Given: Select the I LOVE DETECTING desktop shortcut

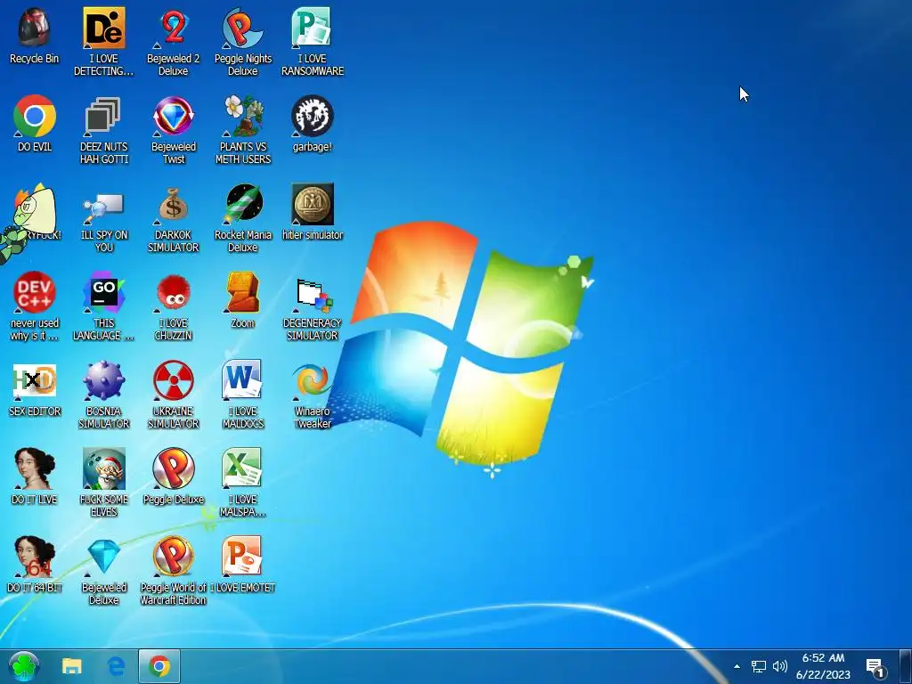Looking at the screenshot, I should tap(103, 28).
